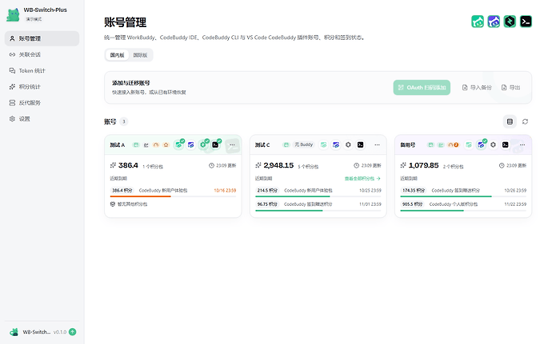Refresh the account list

(526, 121)
